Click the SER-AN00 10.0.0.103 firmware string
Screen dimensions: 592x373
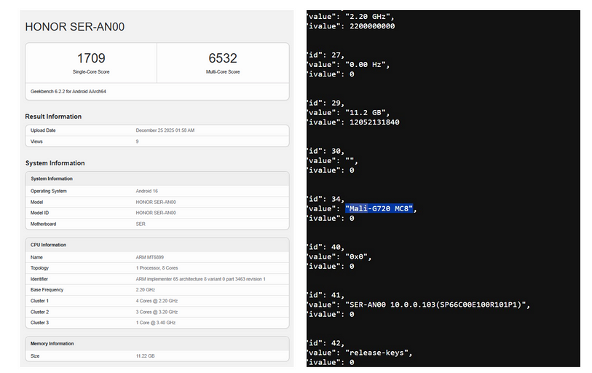[x=435, y=305]
